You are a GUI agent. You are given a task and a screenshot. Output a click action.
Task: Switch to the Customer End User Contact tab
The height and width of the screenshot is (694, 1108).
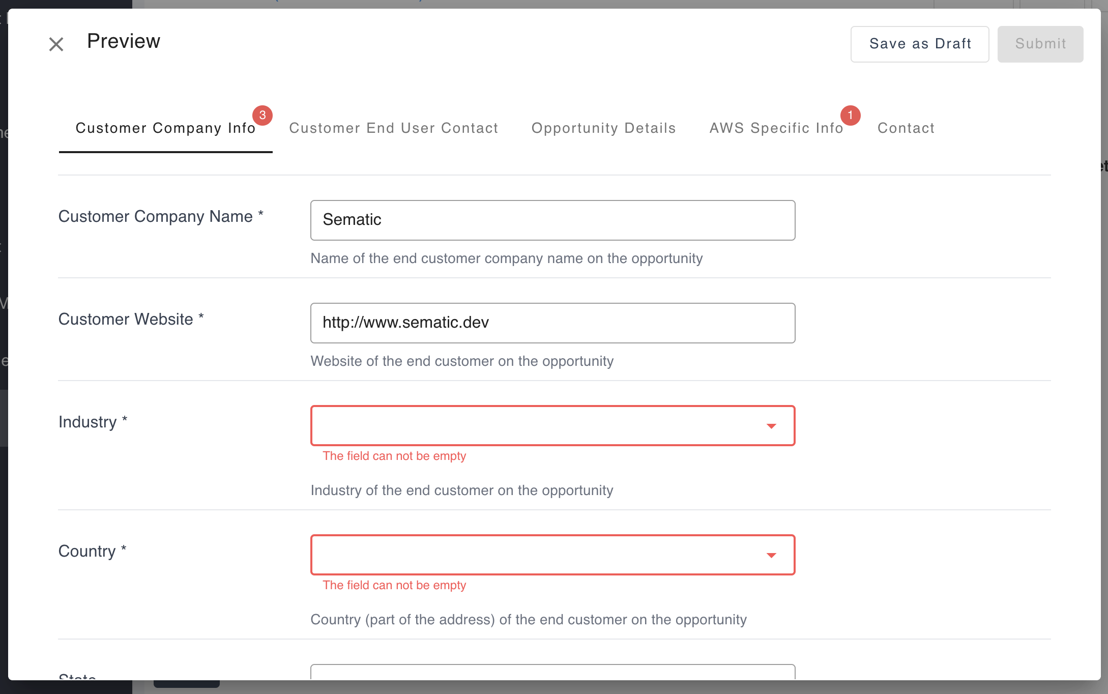tap(393, 128)
